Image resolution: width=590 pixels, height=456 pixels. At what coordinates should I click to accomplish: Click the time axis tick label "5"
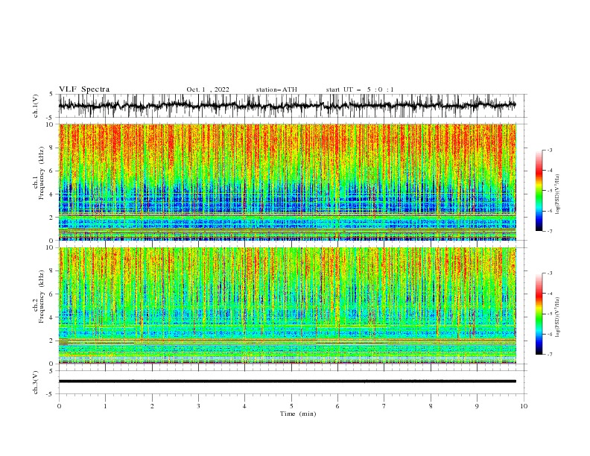(x=291, y=406)
